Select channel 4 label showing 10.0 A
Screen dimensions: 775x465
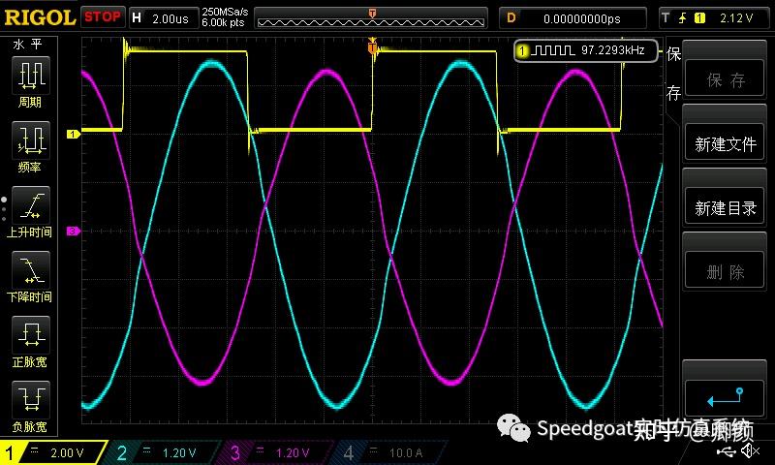click(x=389, y=452)
